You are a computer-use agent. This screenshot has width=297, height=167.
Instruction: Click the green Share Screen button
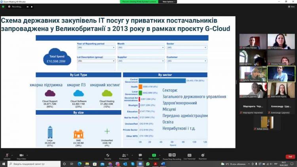155,156
